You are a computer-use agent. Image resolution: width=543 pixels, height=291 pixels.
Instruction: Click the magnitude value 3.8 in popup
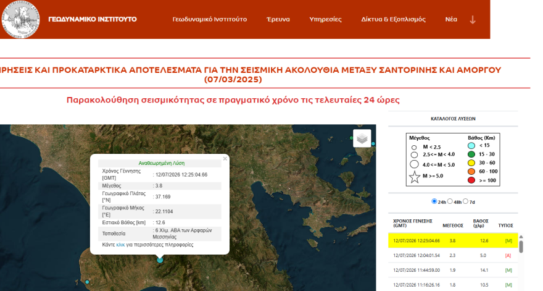click(x=159, y=185)
